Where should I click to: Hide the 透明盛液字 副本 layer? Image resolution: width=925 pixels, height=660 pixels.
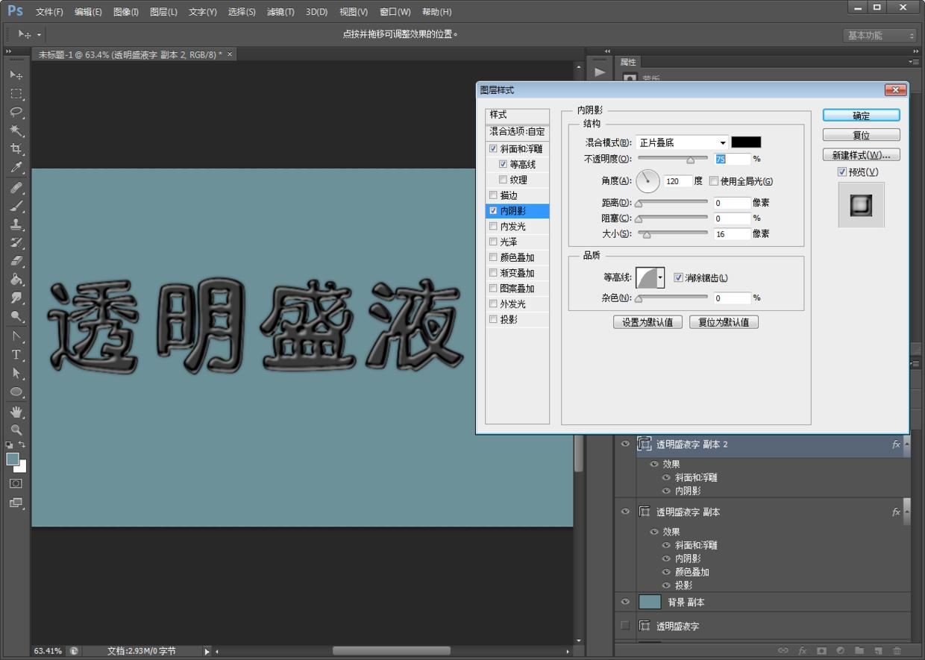click(x=625, y=512)
